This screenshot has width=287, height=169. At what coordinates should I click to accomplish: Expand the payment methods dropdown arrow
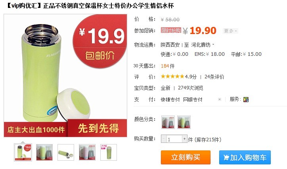coord(220,99)
